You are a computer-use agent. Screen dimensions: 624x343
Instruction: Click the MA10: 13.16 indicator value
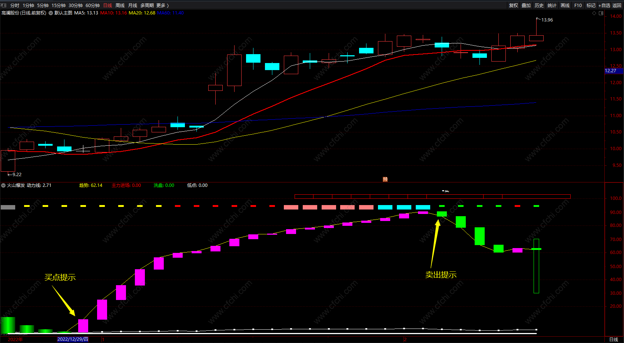pos(113,13)
